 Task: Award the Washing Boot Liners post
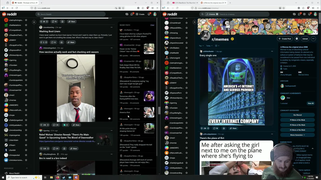61,42
